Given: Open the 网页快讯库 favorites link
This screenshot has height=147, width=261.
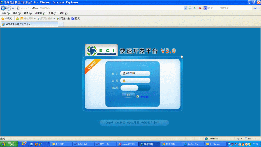Looking at the screenshot, I should [45, 19].
